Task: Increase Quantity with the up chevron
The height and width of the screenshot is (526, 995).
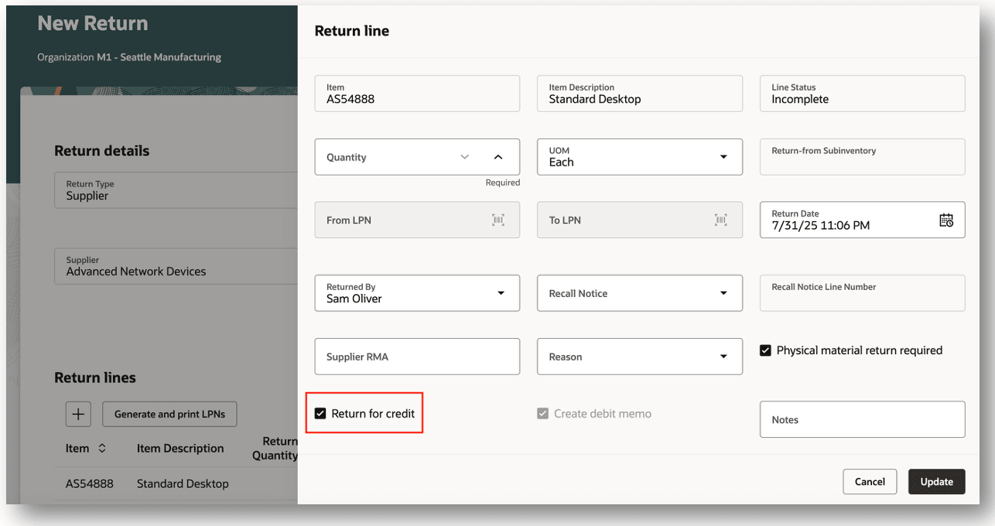Action: pyautogui.click(x=498, y=157)
